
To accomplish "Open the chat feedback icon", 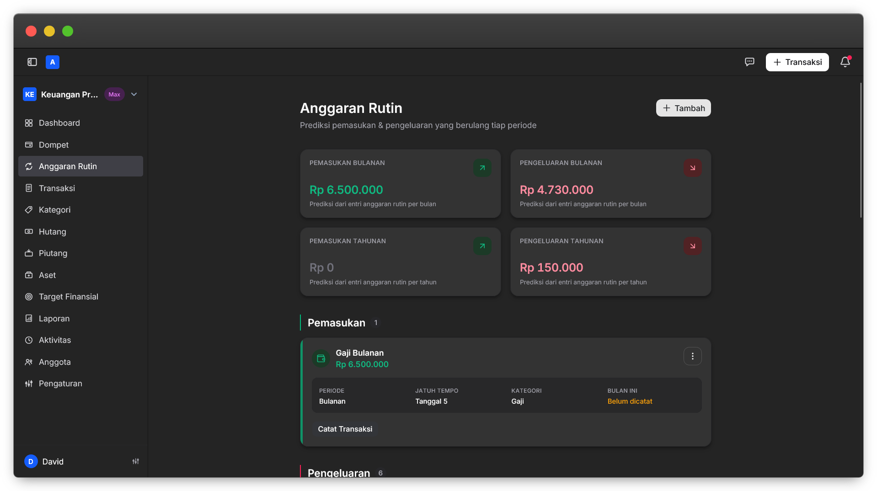I will pos(749,62).
